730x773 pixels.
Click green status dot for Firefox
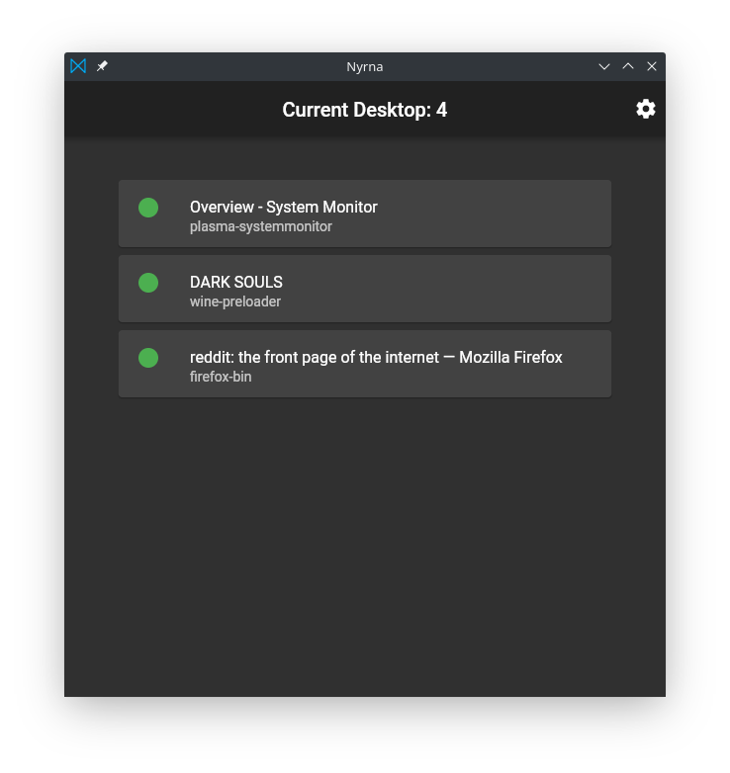pos(148,358)
